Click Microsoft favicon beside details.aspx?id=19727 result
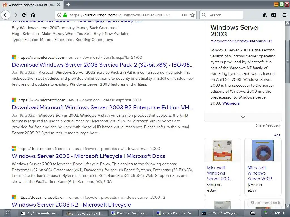 click(x=14, y=100)
